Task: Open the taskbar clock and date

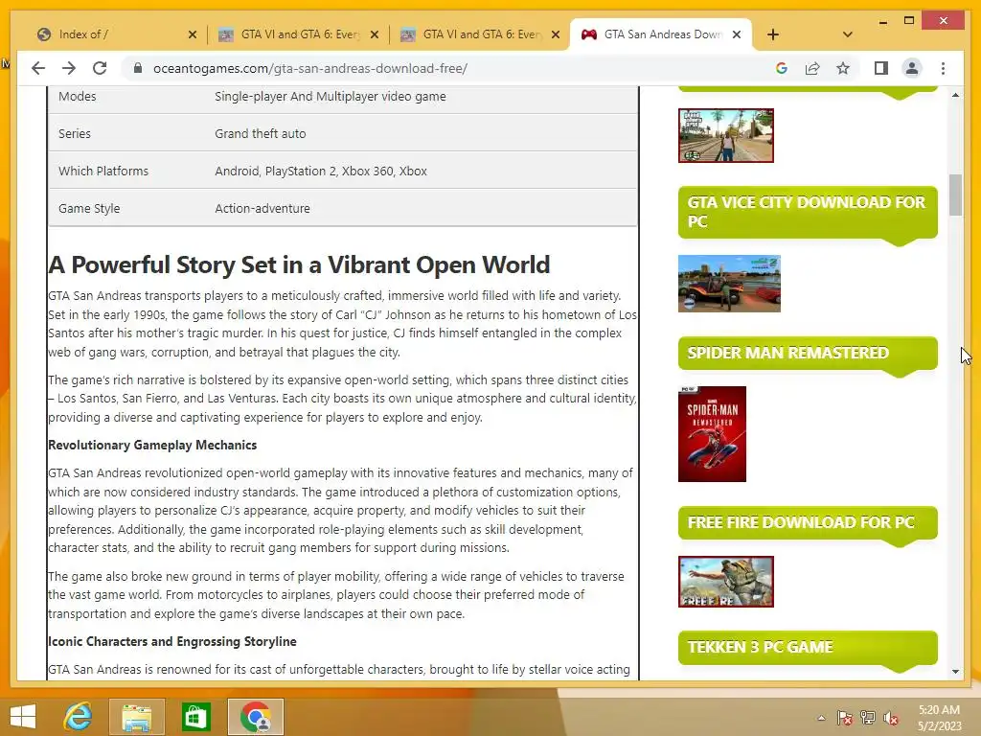Action: click(x=939, y=718)
